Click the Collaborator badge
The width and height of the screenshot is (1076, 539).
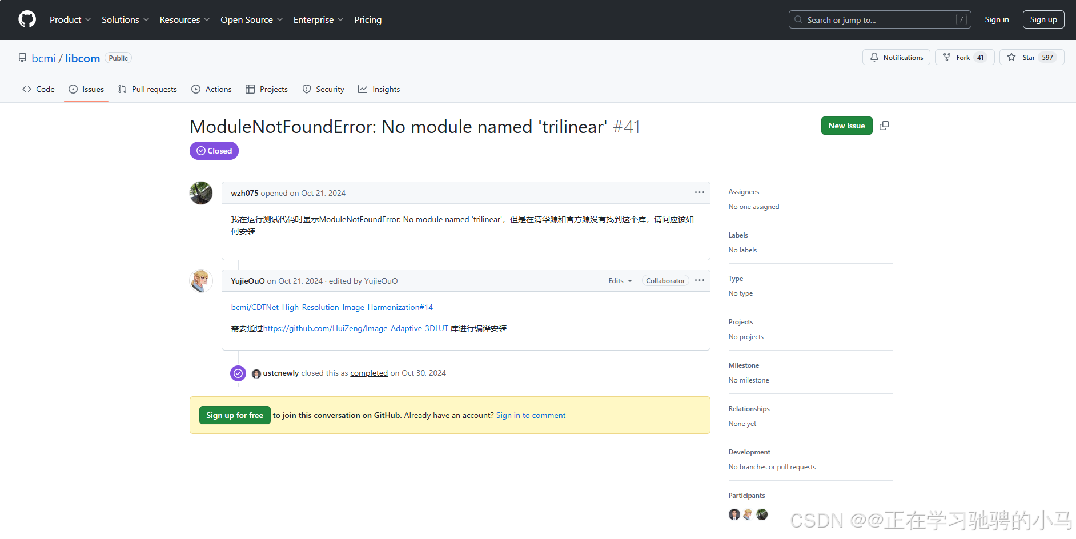click(x=665, y=281)
